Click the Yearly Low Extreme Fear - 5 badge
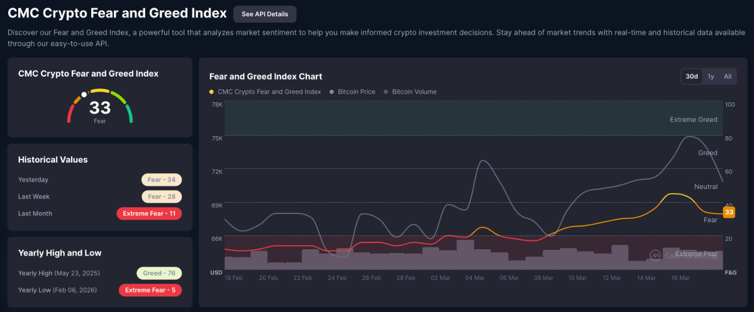Viewport: 754px width, 312px height. coord(150,290)
